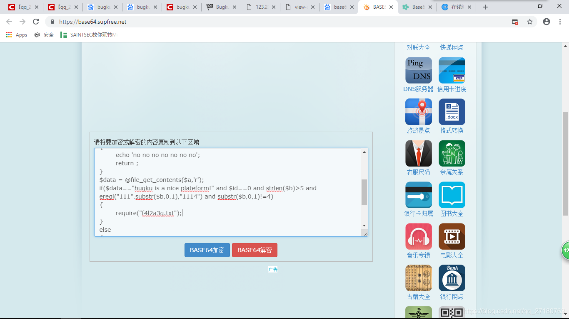Click the line echo 'no no no no no no';
The width and height of the screenshot is (569, 319).
coord(158,155)
